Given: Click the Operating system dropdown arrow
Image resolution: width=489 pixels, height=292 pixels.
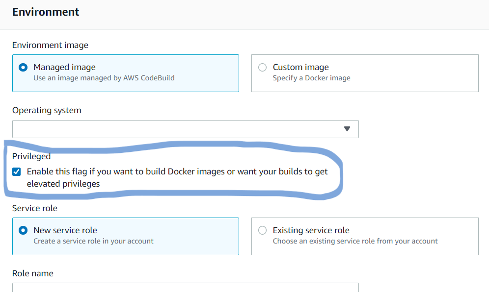Looking at the screenshot, I should coord(347,129).
